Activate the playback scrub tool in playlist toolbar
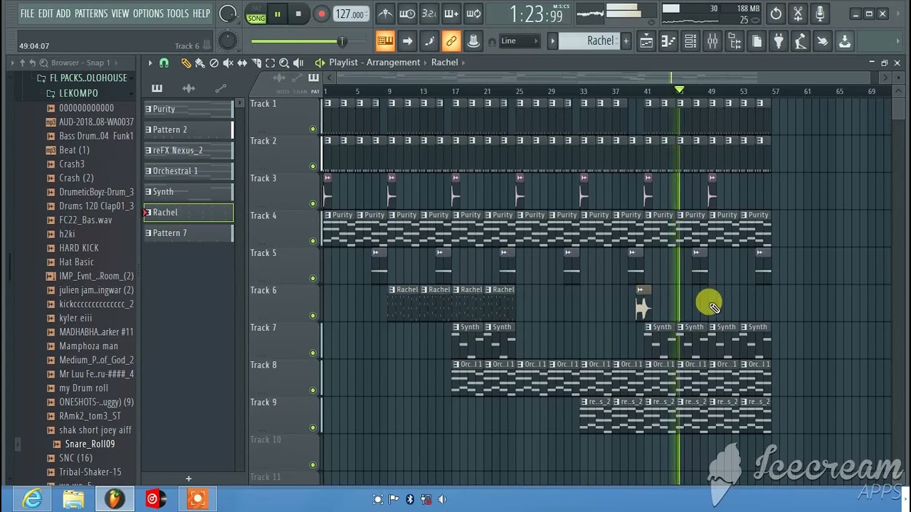Viewport: 911px width, 512px height. coord(298,63)
